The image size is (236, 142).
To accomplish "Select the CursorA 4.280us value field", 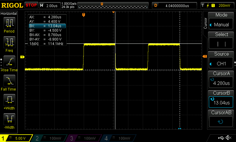I will pyautogui.click(x=222, y=80).
